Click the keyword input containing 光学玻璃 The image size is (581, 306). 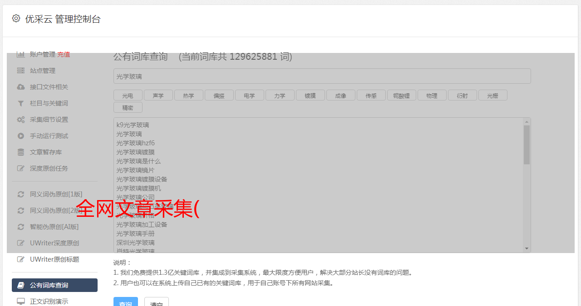click(322, 76)
